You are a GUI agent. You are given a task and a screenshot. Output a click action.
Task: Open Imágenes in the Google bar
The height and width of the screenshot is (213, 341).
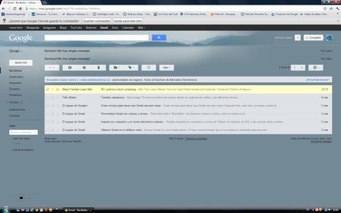(49, 28)
